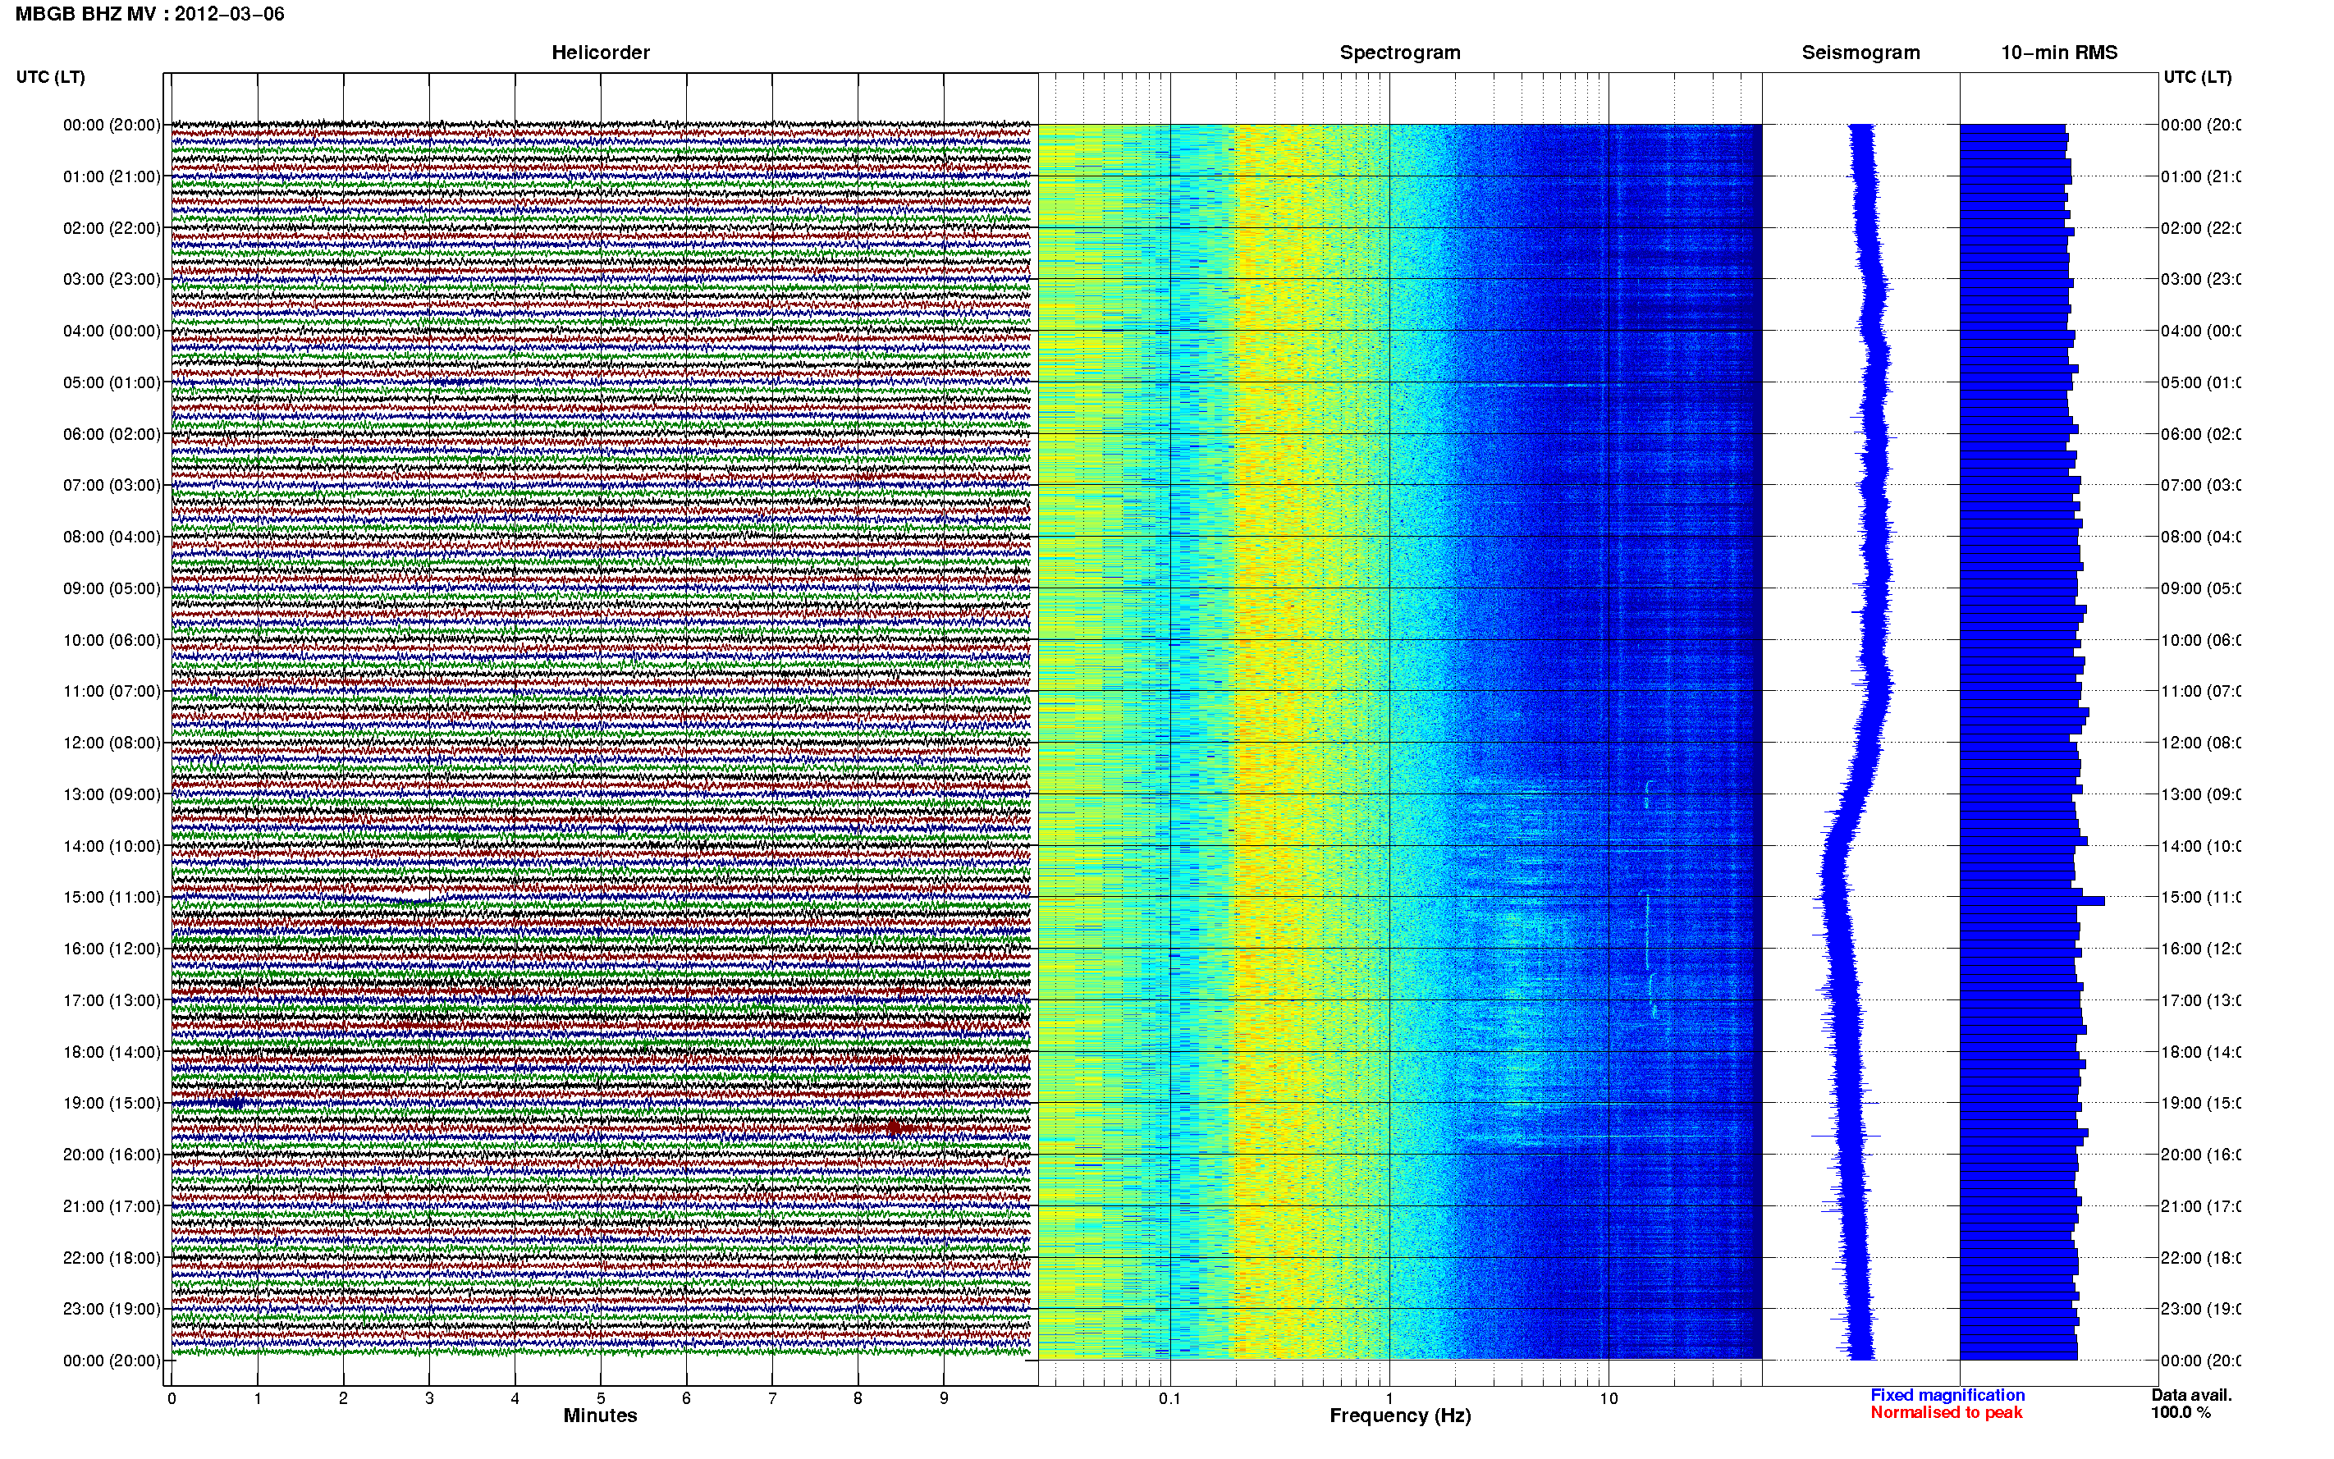Click the 10-min RMS panel heading
2334x1459 pixels.
tap(2058, 53)
